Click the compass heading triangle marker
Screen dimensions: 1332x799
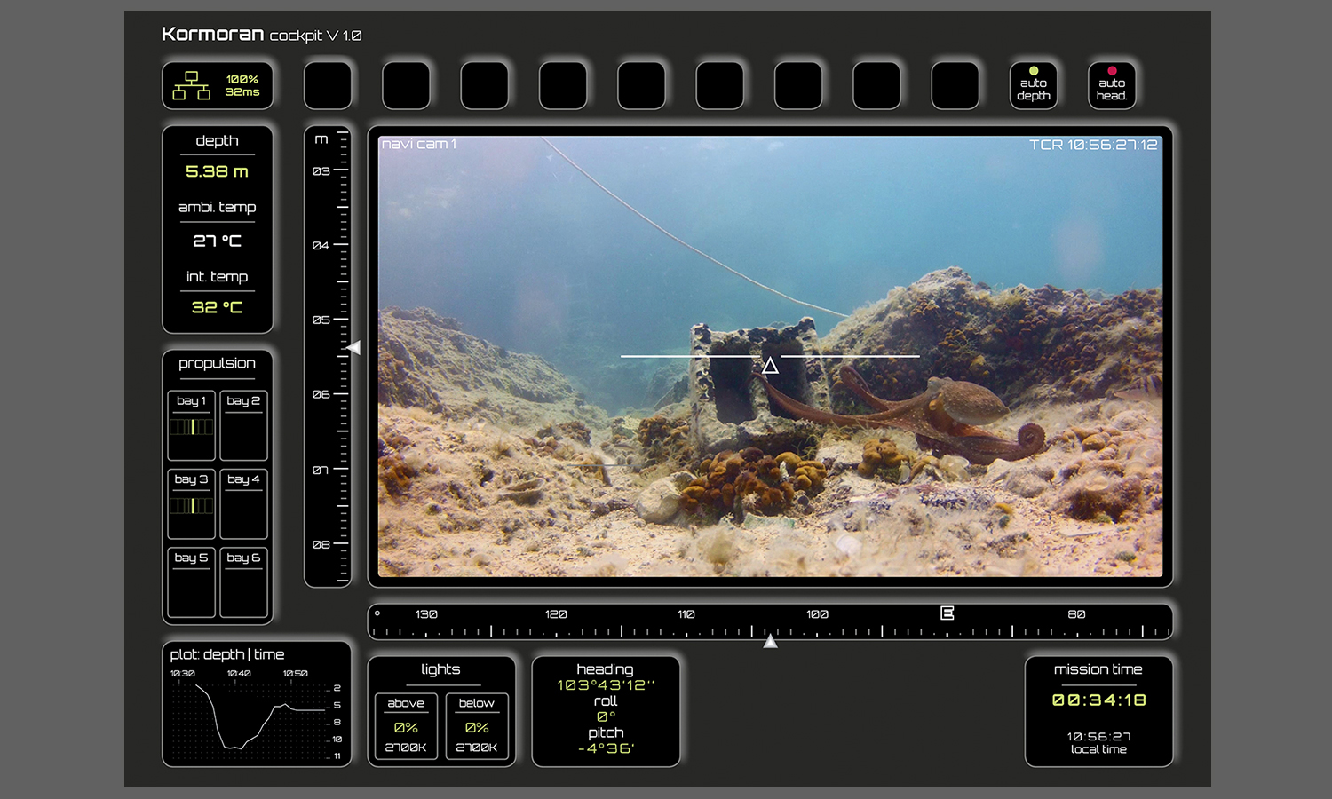[x=770, y=641]
